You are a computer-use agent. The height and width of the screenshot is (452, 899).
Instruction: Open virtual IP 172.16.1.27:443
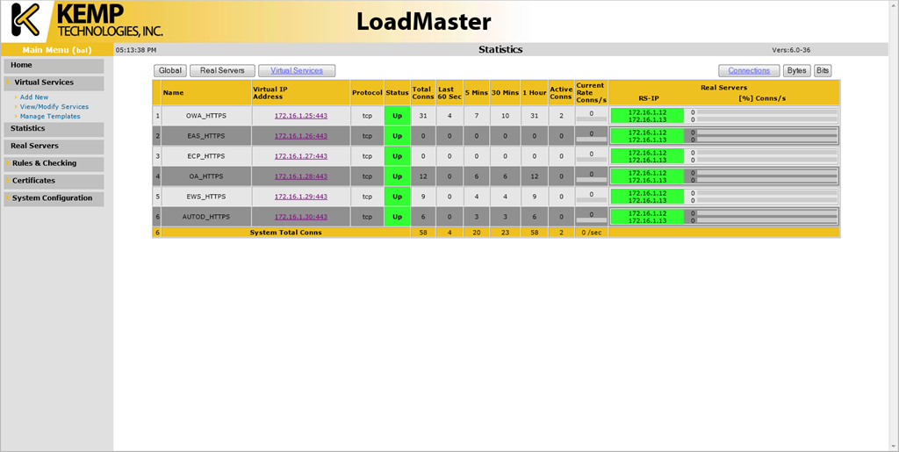[301, 156]
